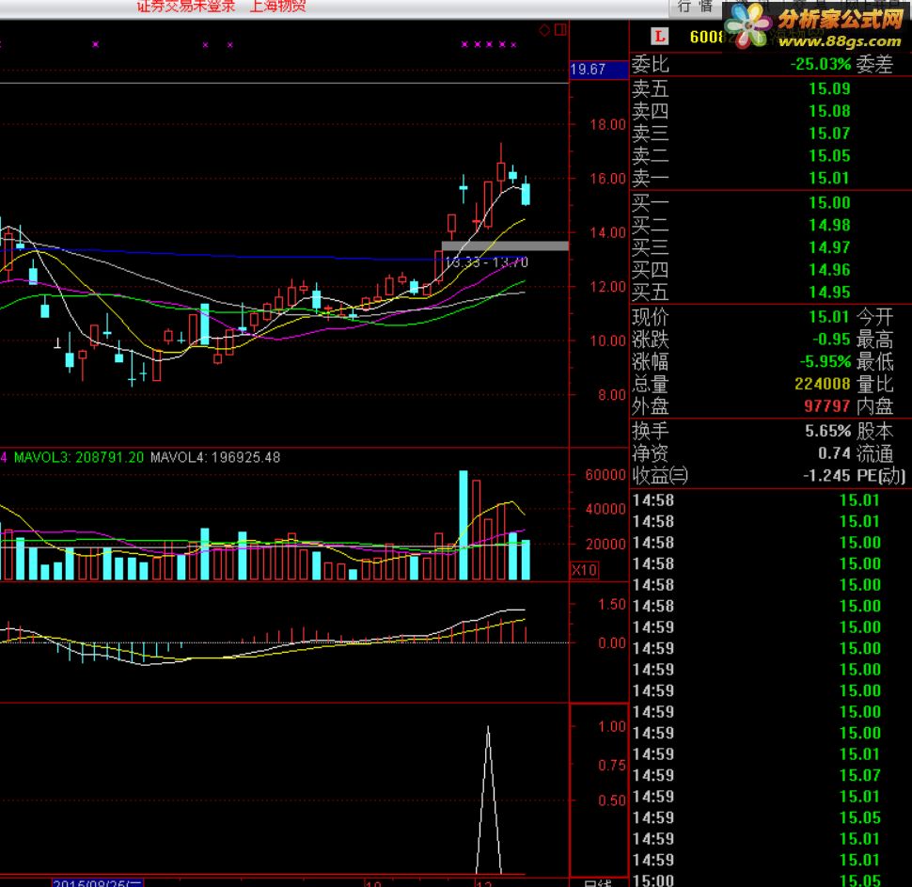This screenshot has width=912, height=887.
Task: Click the 涨跌 value -0.95
Action: 831,339
